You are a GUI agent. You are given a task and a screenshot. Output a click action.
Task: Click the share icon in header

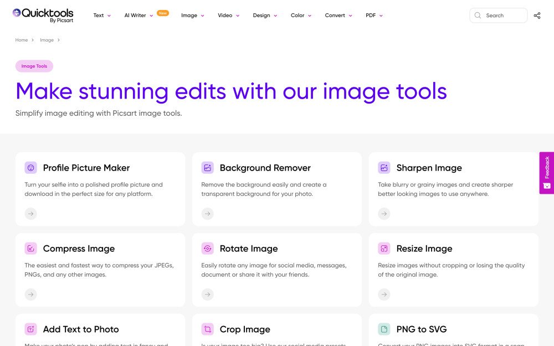(x=537, y=16)
